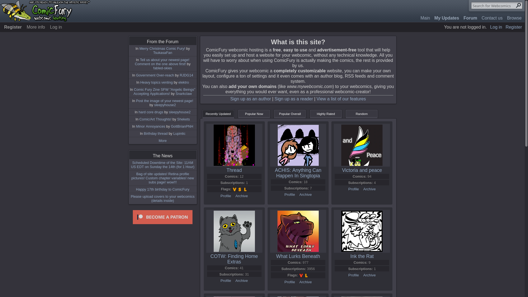The width and height of the screenshot is (528, 297).
Task: Open the Popular Overall tab
Action: coord(290,114)
